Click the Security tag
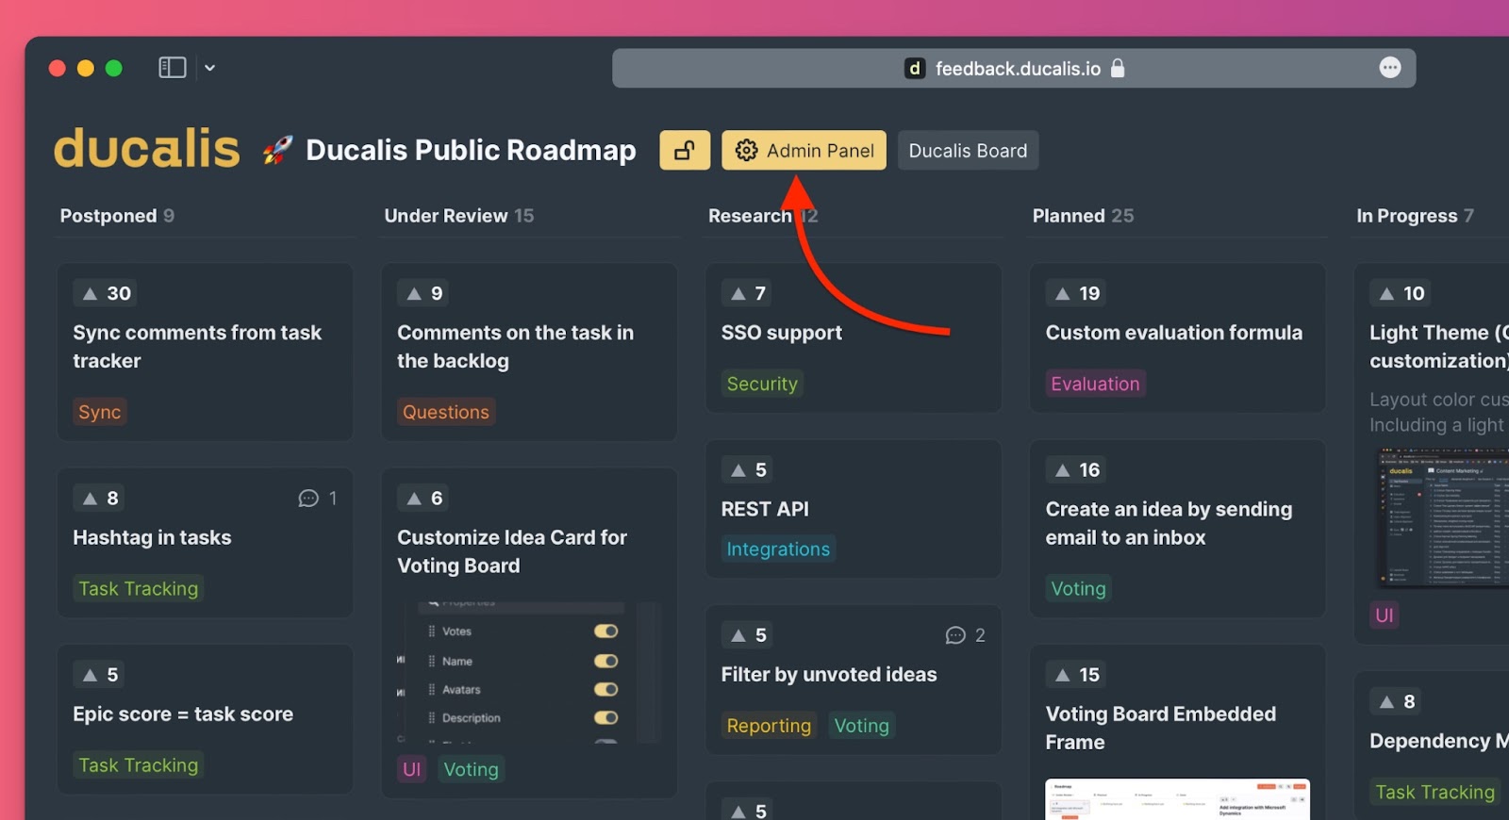Screen dimensions: 1509x820 coord(762,384)
